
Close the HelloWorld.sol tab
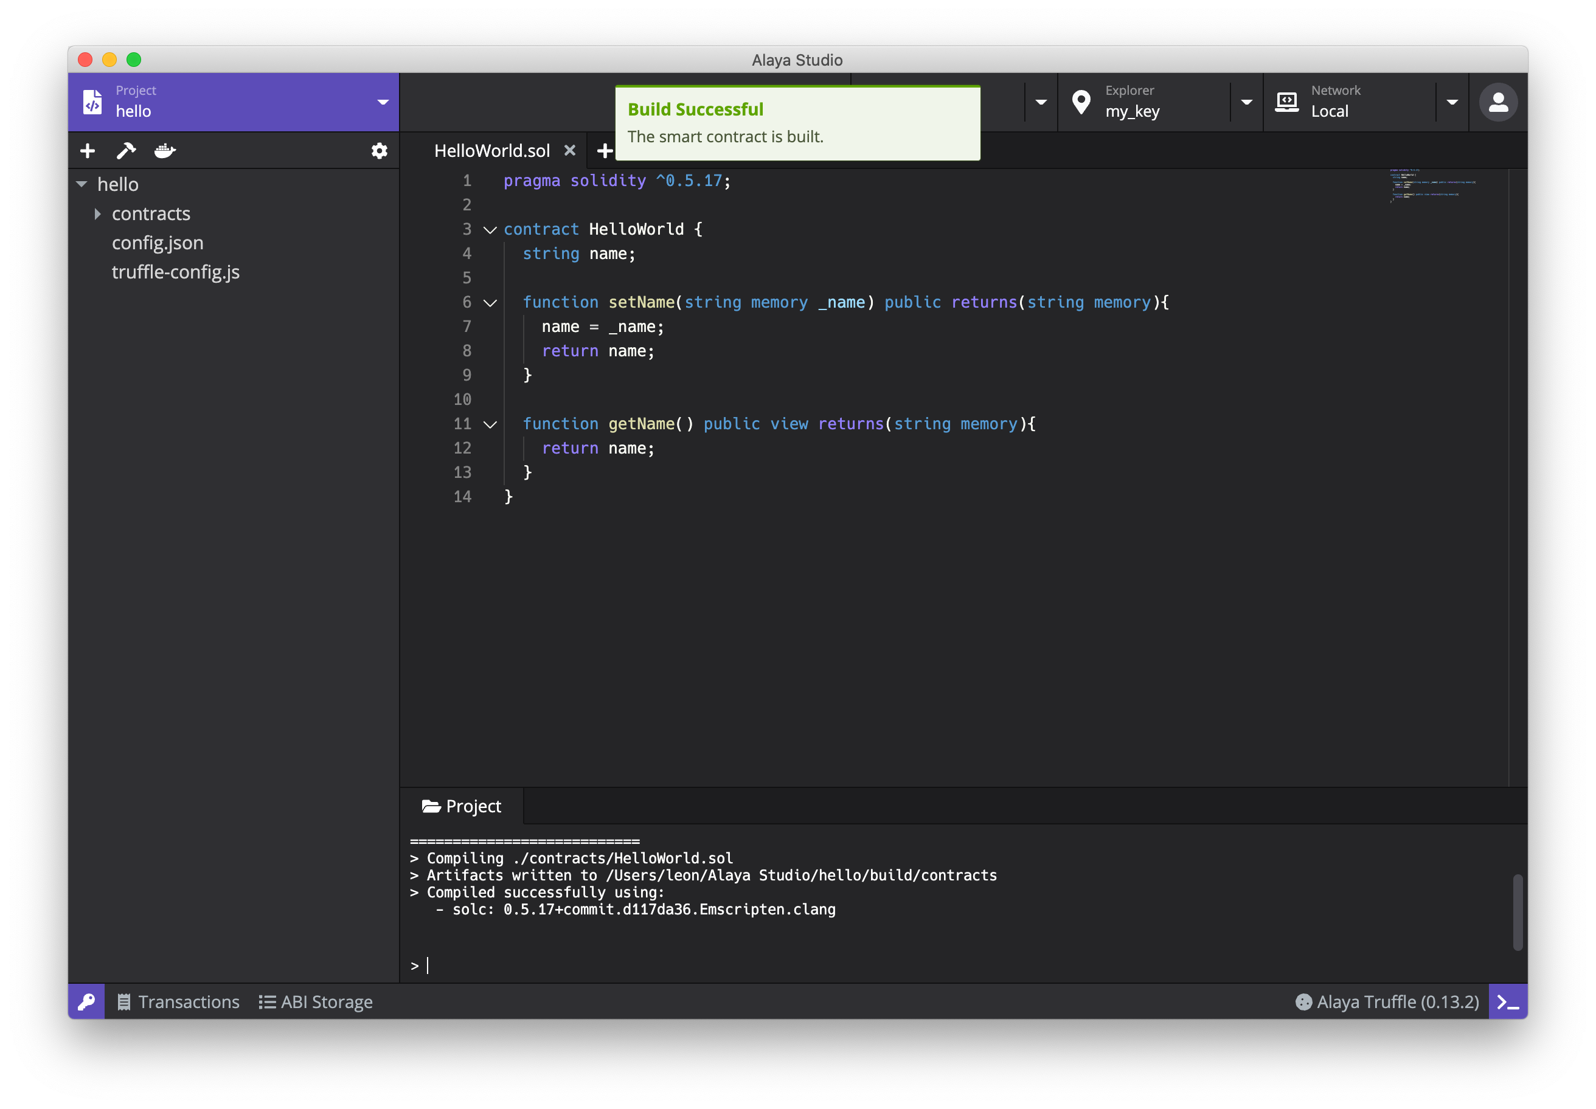[569, 150]
